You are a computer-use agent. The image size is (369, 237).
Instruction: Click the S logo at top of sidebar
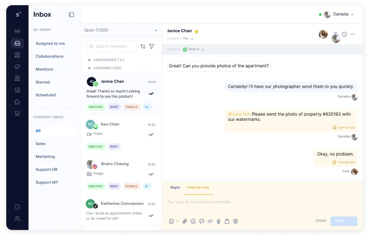click(x=18, y=15)
